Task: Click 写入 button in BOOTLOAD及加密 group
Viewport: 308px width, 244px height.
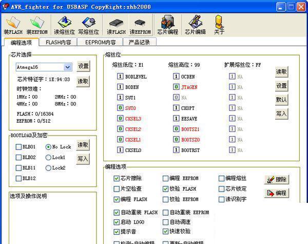Action: pyautogui.click(x=83, y=159)
